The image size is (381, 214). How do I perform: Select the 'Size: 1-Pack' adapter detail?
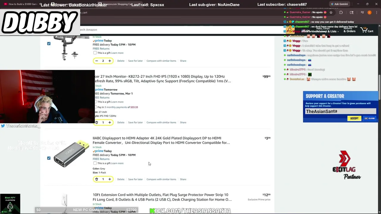point(99,173)
